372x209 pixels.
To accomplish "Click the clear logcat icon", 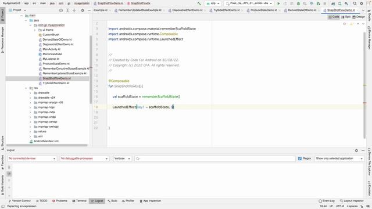I will 9,167.
